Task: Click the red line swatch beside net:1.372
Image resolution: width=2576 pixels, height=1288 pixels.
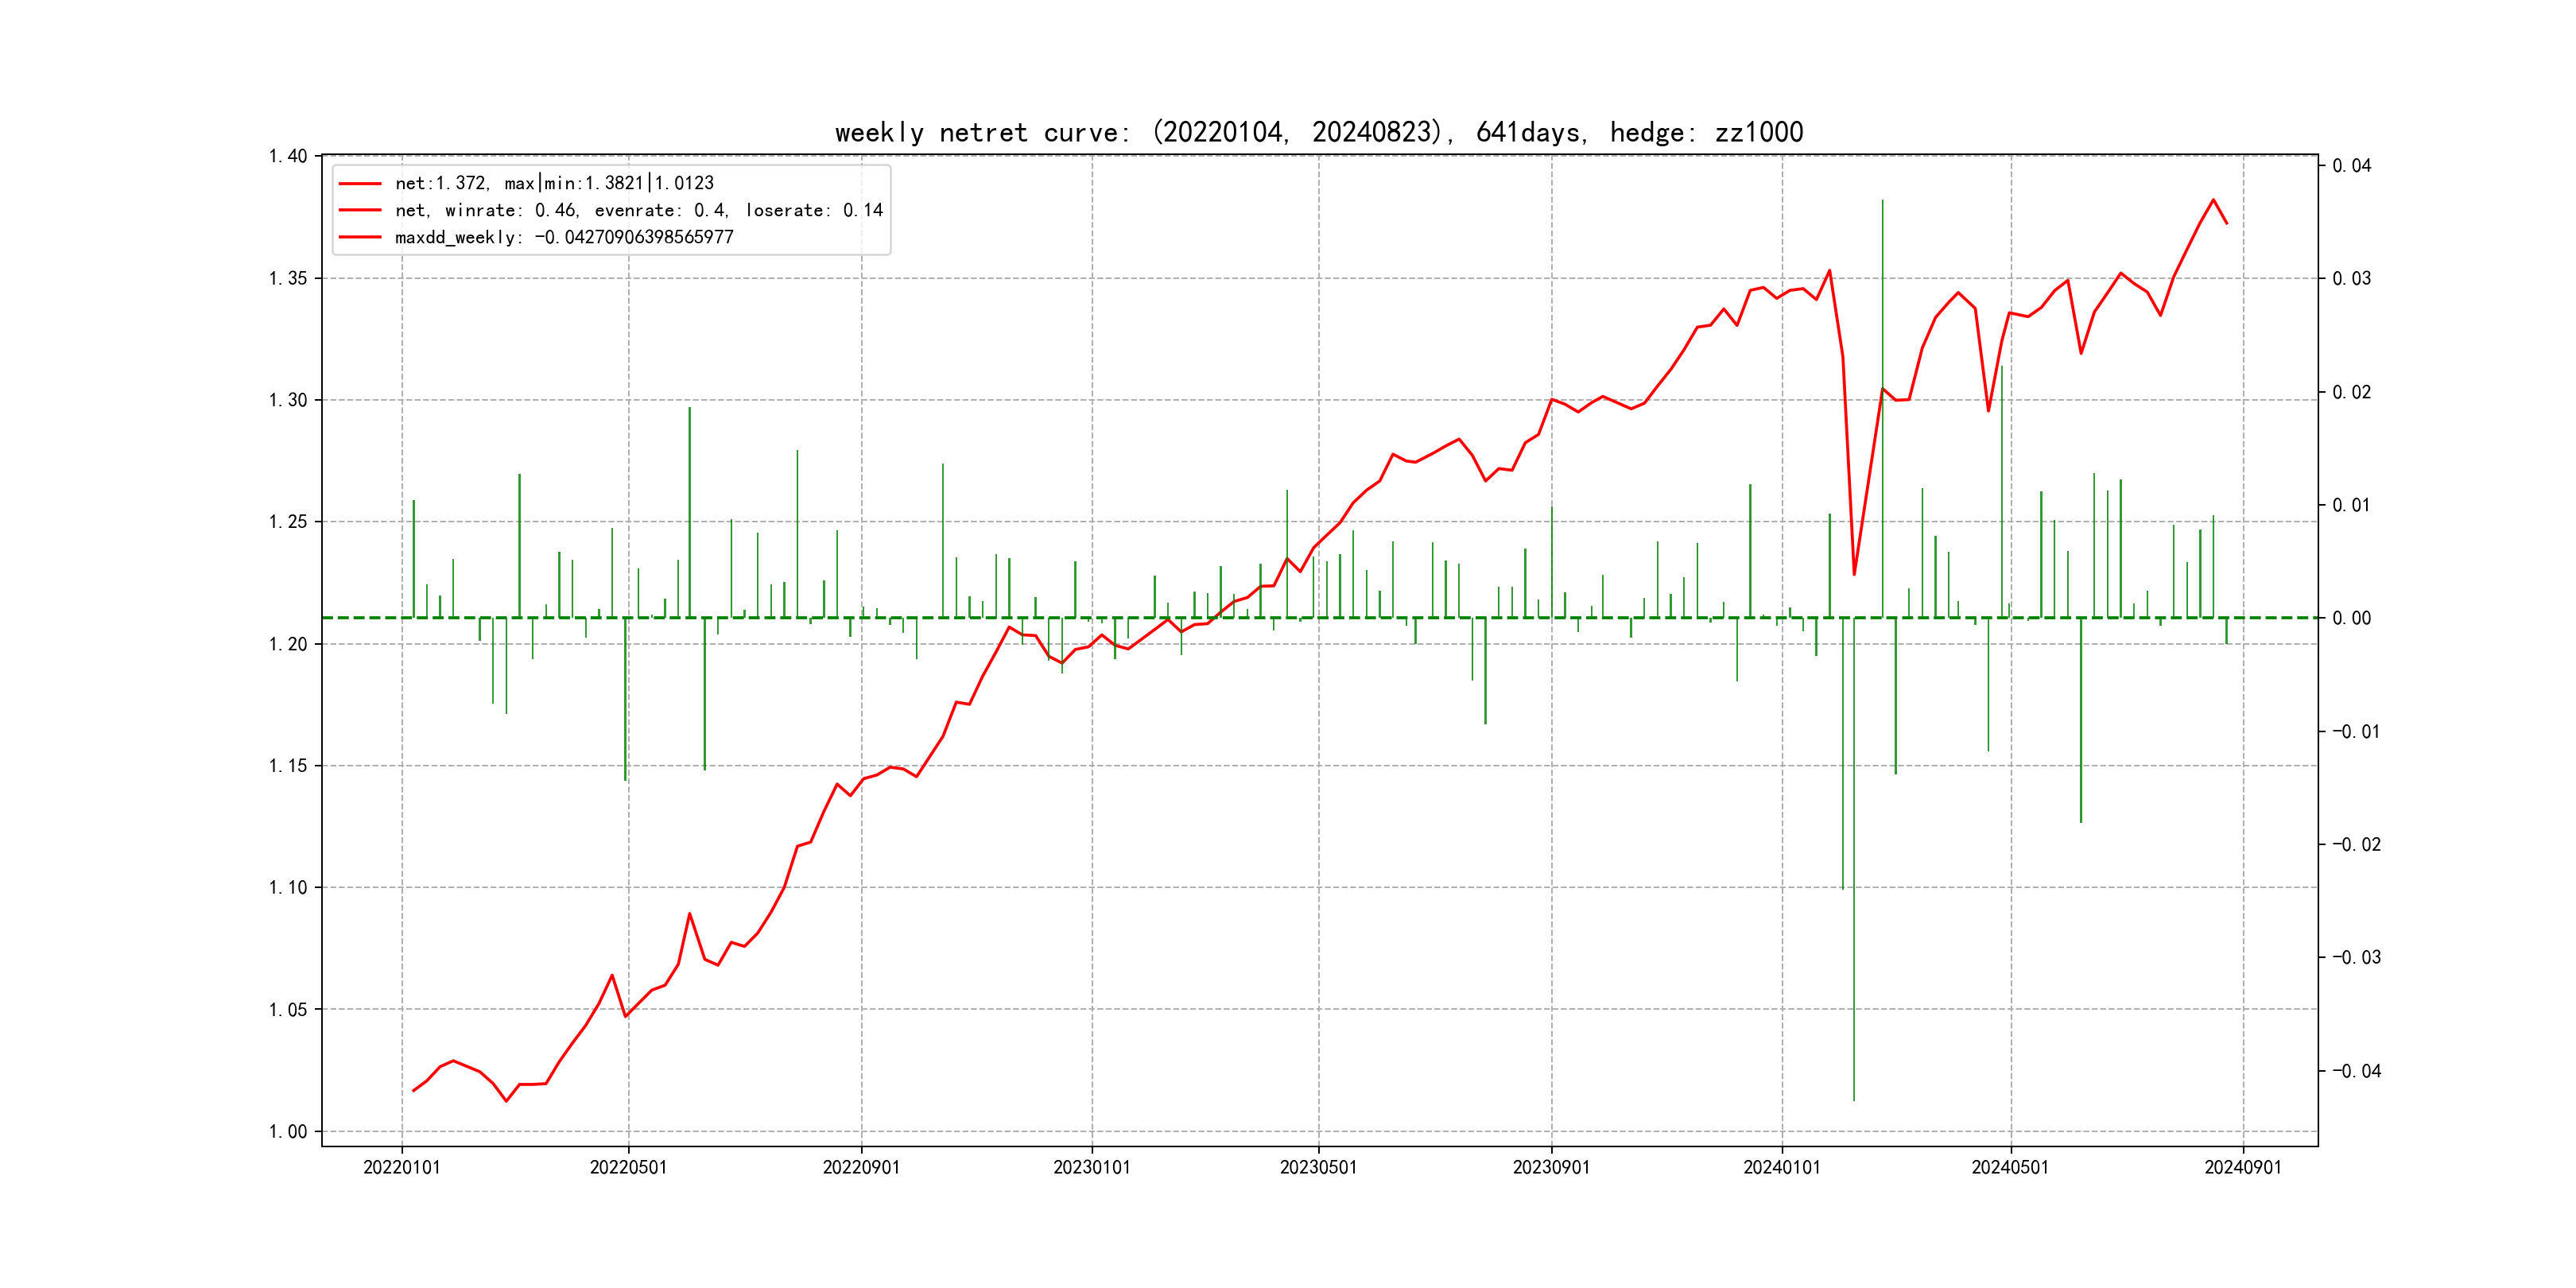Action: (360, 183)
